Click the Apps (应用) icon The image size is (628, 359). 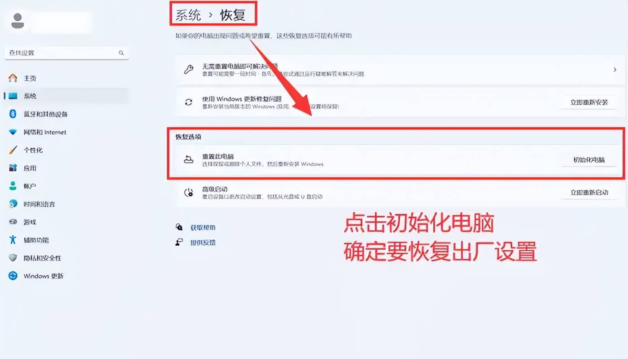click(13, 168)
